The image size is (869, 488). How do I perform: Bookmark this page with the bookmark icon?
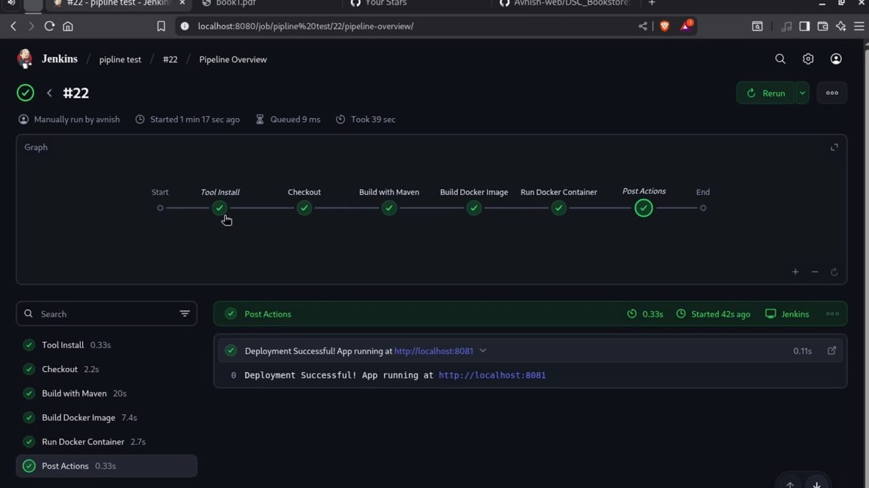click(x=161, y=26)
